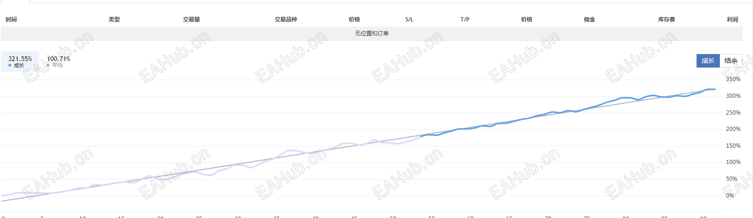Click the 无位置和订单 empty row
The image size is (753, 218).
[x=371, y=34]
